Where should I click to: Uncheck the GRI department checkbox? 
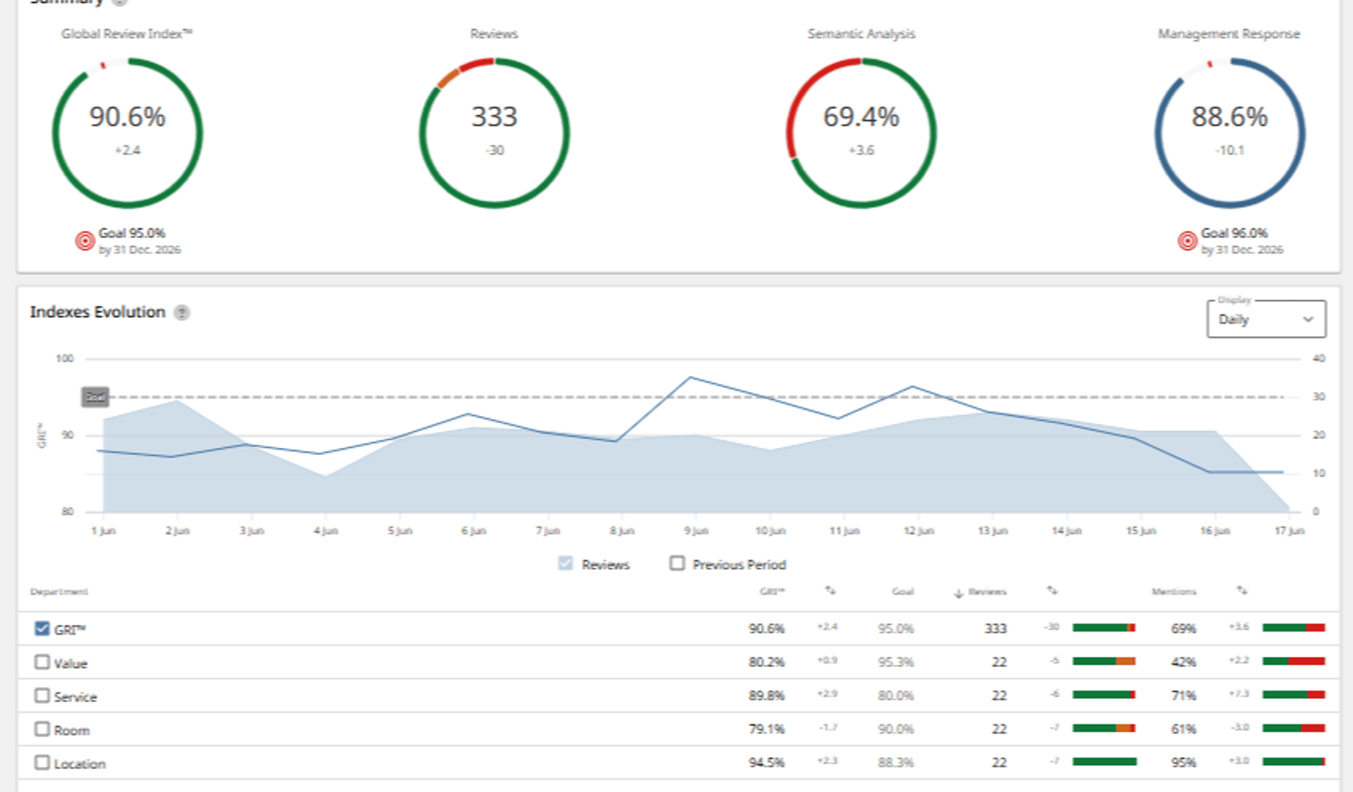point(42,628)
